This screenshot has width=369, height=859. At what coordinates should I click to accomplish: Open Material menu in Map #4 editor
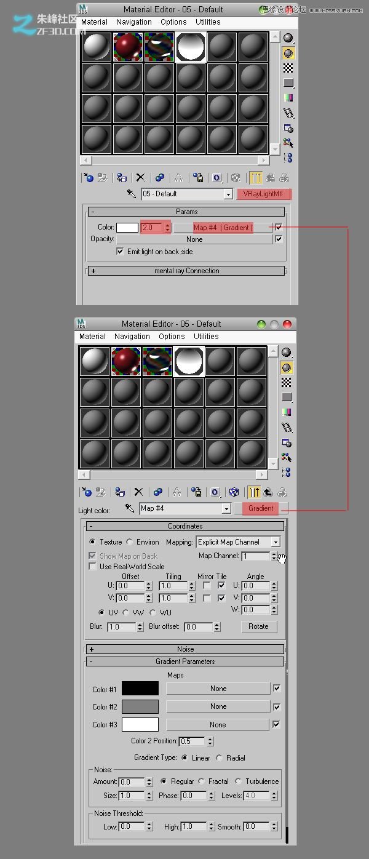coord(93,337)
